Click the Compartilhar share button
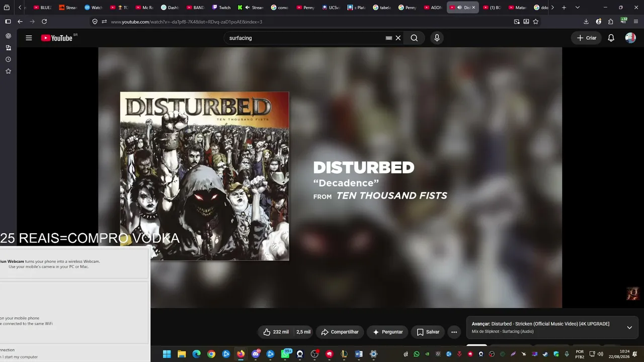Image resolution: width=644 pixels, height=362 pixels. click(x=340, y=332)
